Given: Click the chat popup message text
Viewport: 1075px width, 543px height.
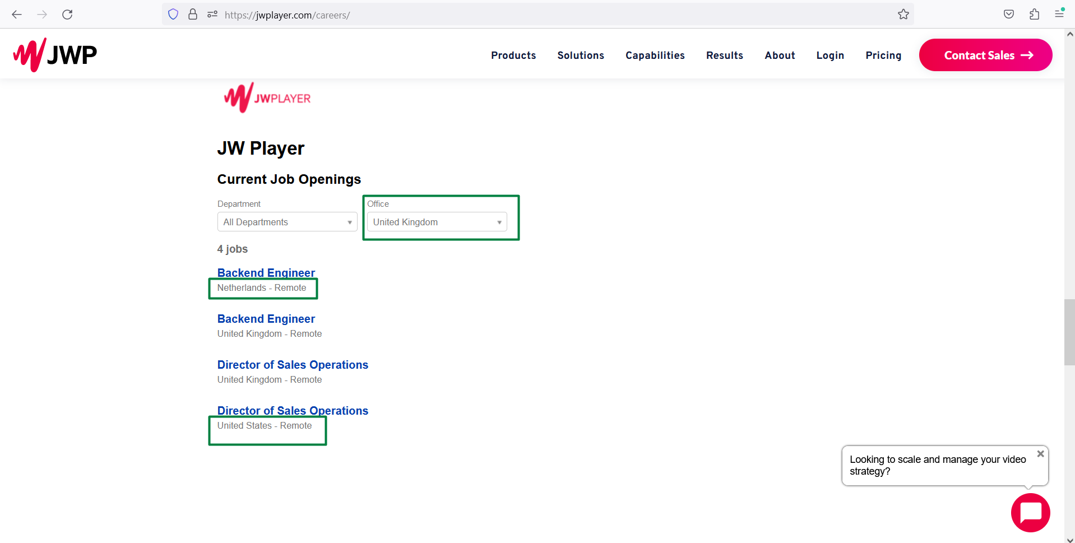Looking at the screenshot, I should point(938,465).
